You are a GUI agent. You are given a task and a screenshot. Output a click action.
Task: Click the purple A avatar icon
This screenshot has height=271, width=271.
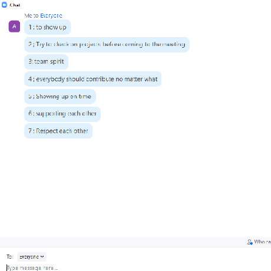pos(14,27)
